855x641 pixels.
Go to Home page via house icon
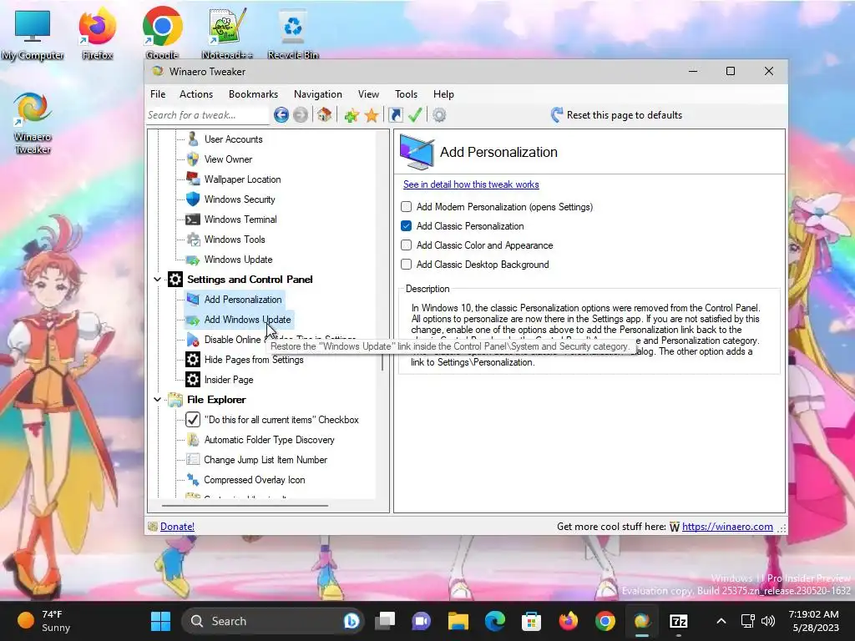point(325,115)
